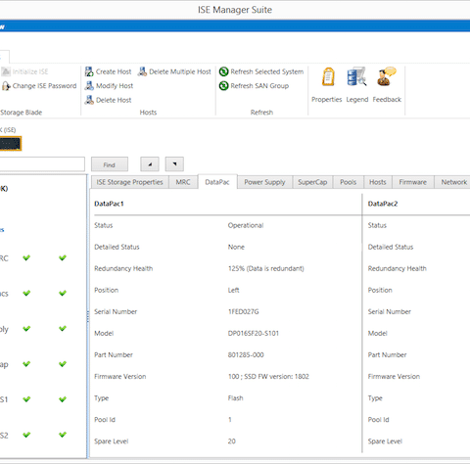Select the ISE storage blade thumbnail
This screenshot has width=470, height=464.
click(x=11, y=144)
